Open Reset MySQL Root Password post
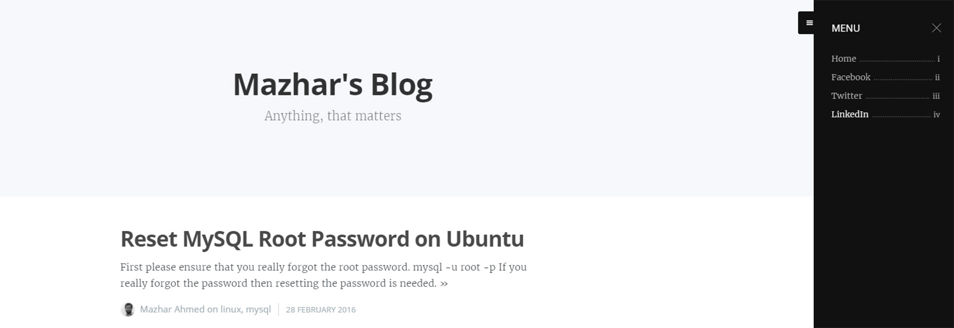Image resolution: width=954 pixels, height=328 pixels. pos(322,239)
